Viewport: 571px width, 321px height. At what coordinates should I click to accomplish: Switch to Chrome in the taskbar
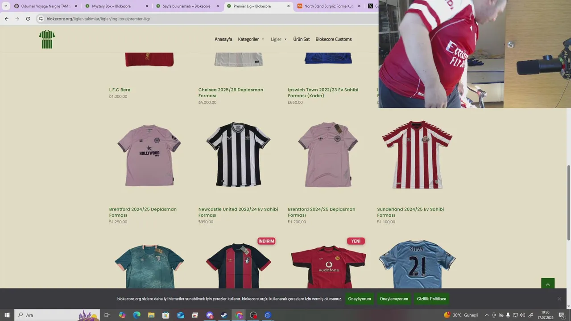click(x=239, y=315)
